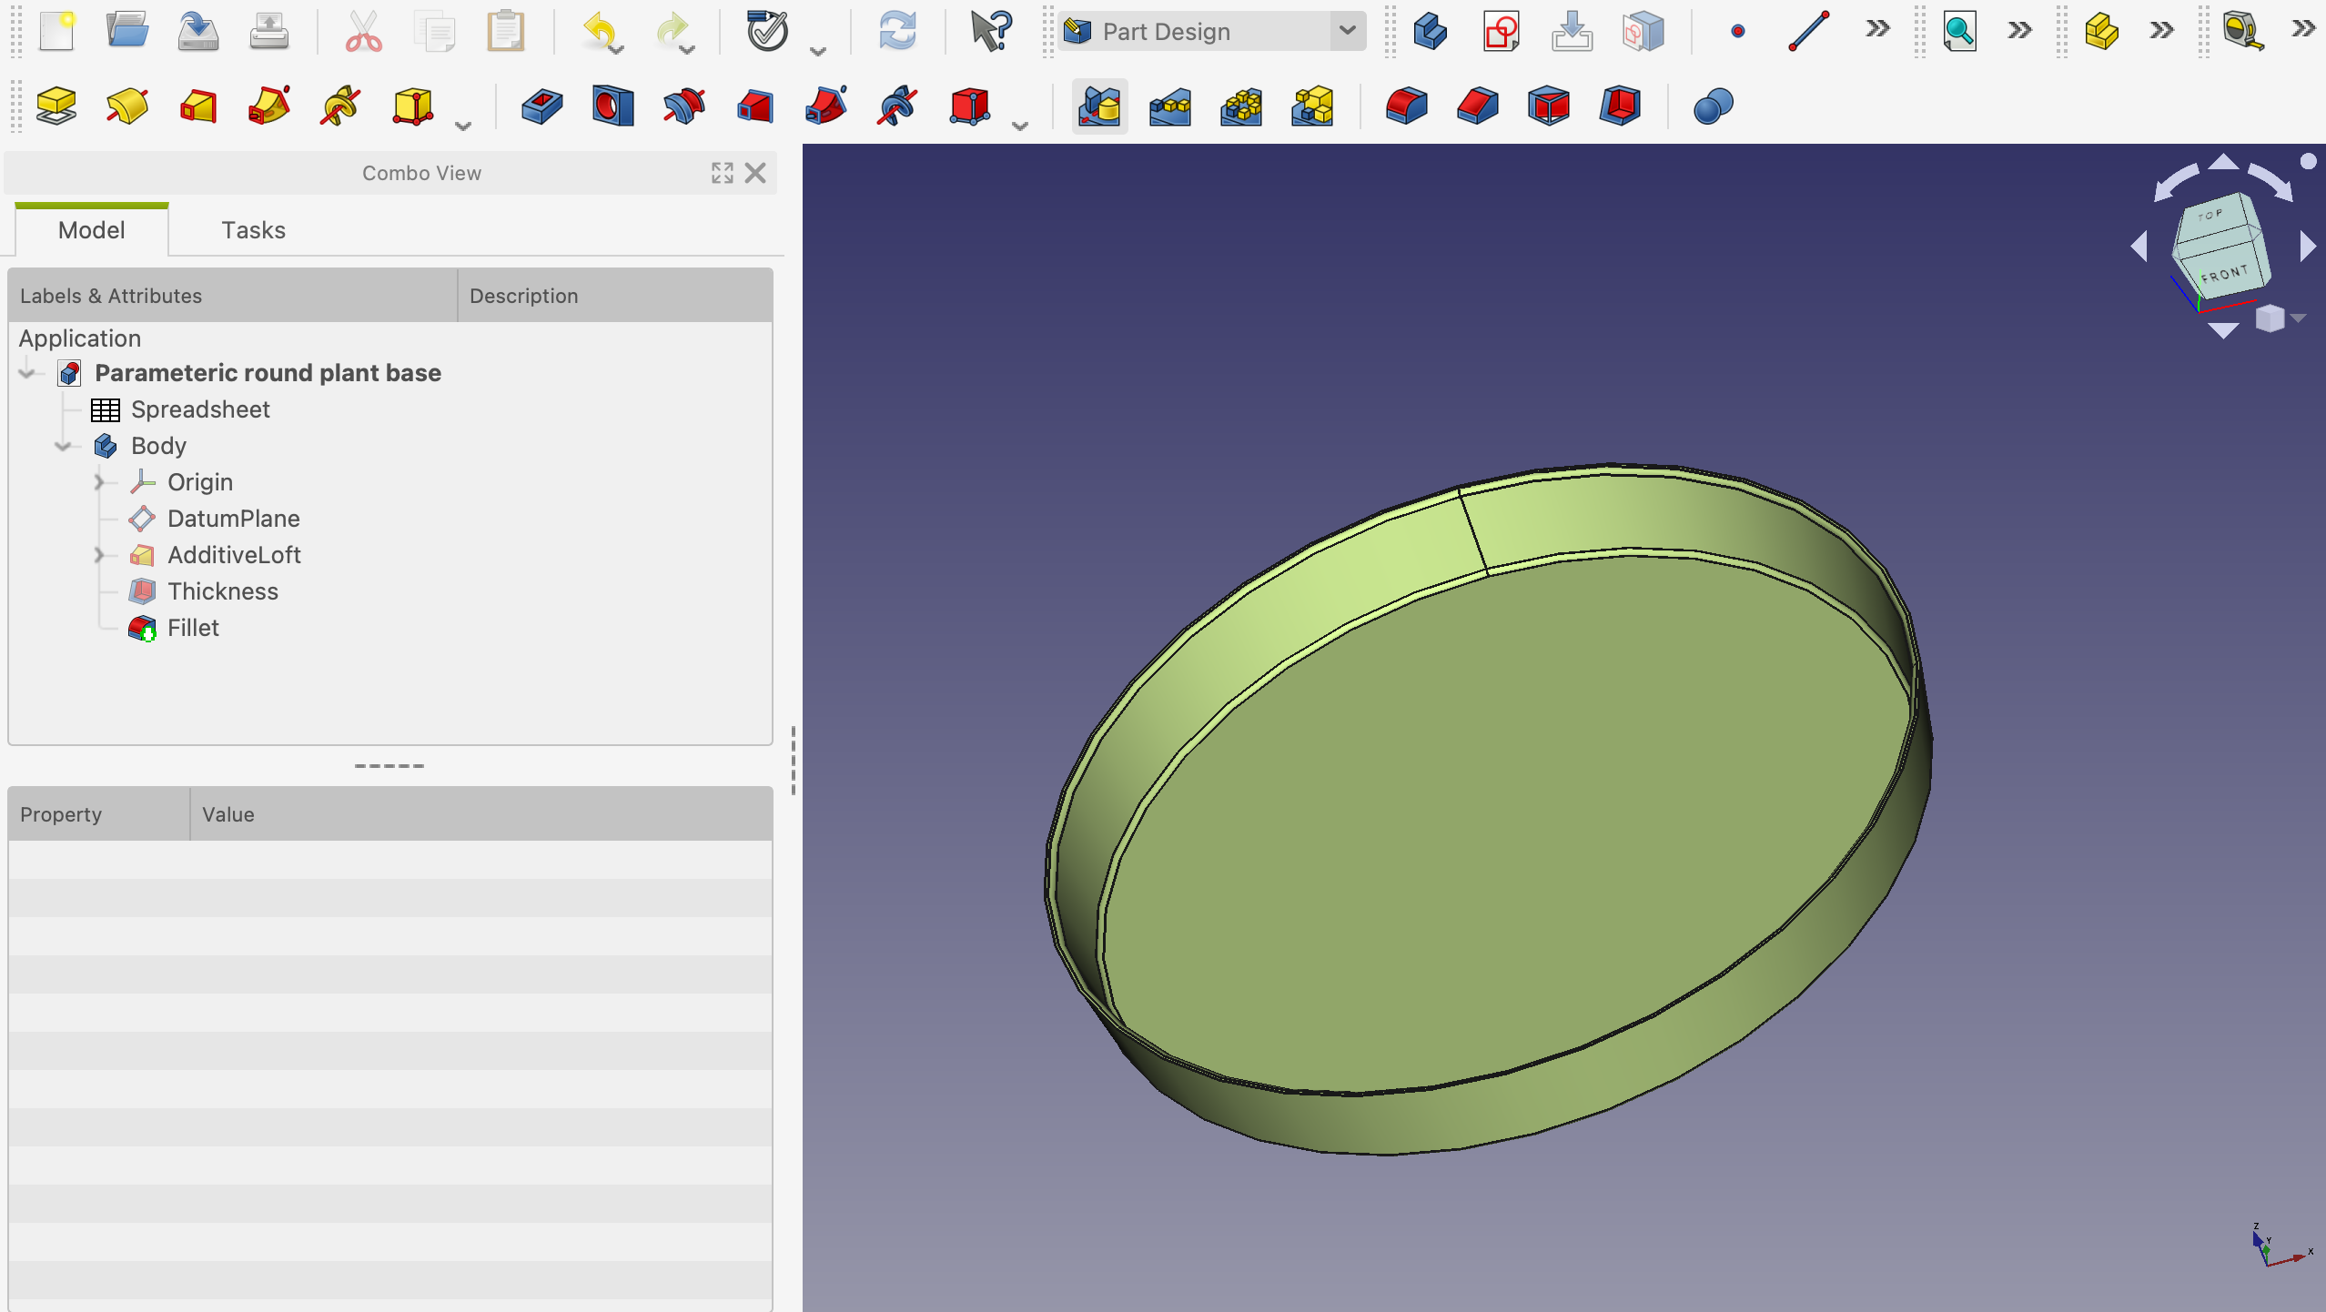Rotate view right with navigation cube arrow

click(x=2307, y=246)
